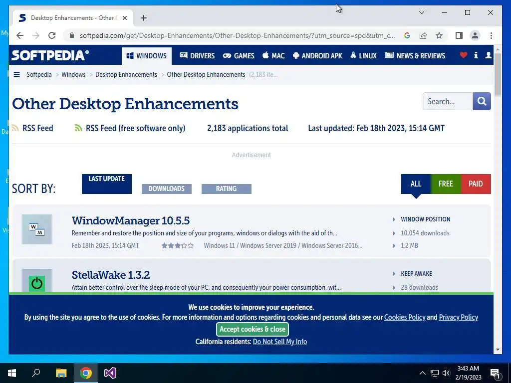Filter to Free applications only

coord(446,184)
